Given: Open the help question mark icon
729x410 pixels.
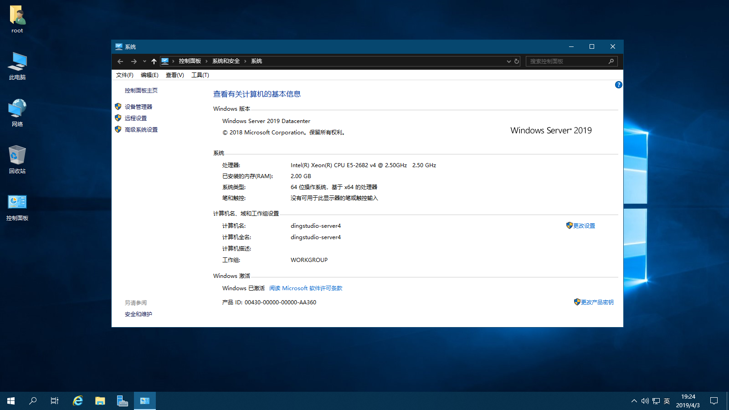Looking at the screenshot, I should (618, 85).
